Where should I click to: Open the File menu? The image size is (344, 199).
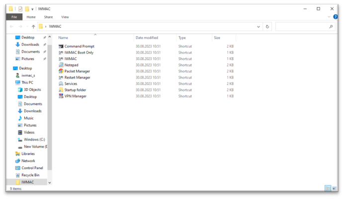pyautogui.click(x=14, y=17)
